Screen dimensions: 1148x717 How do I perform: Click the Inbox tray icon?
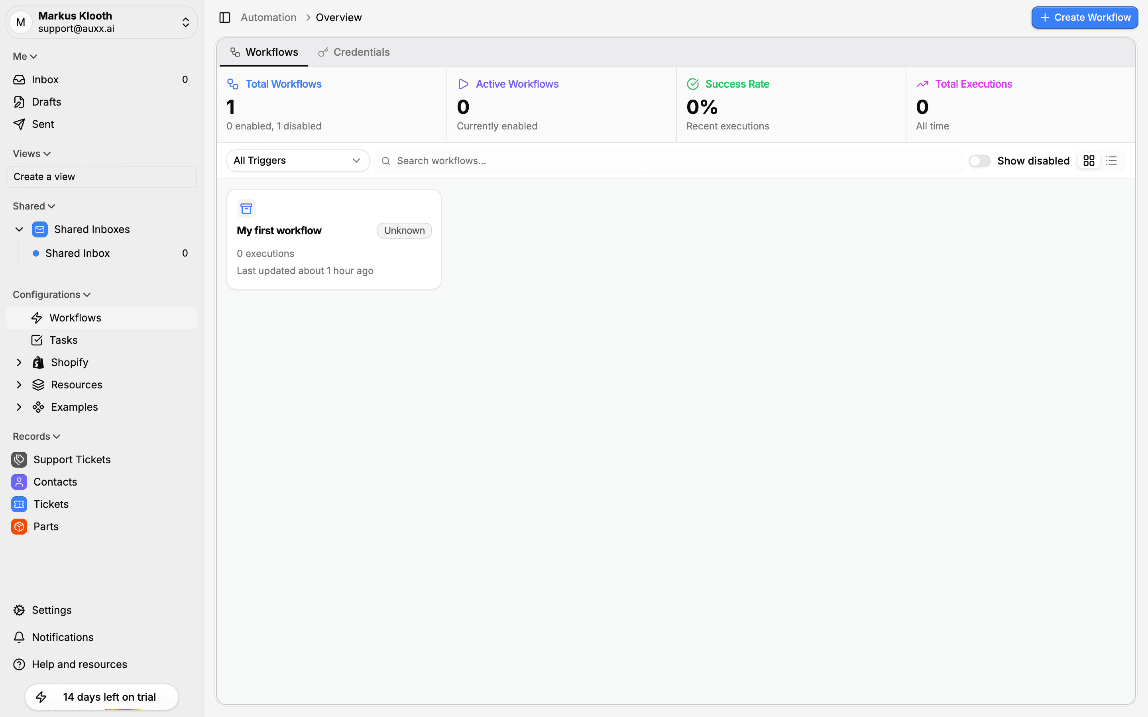[19, 80]
